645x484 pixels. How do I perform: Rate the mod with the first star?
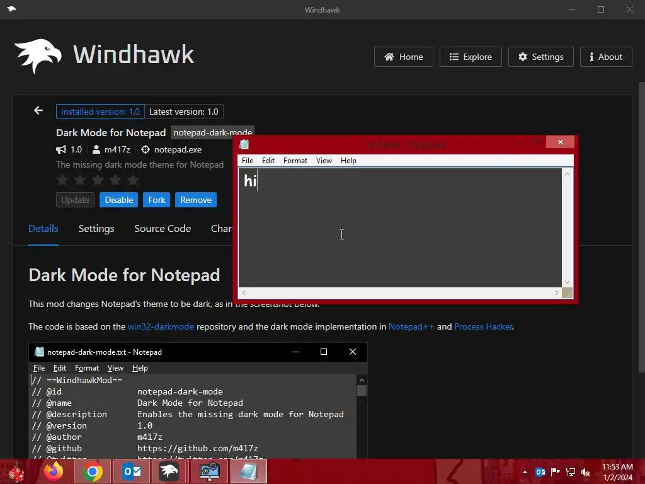point(62,180)
